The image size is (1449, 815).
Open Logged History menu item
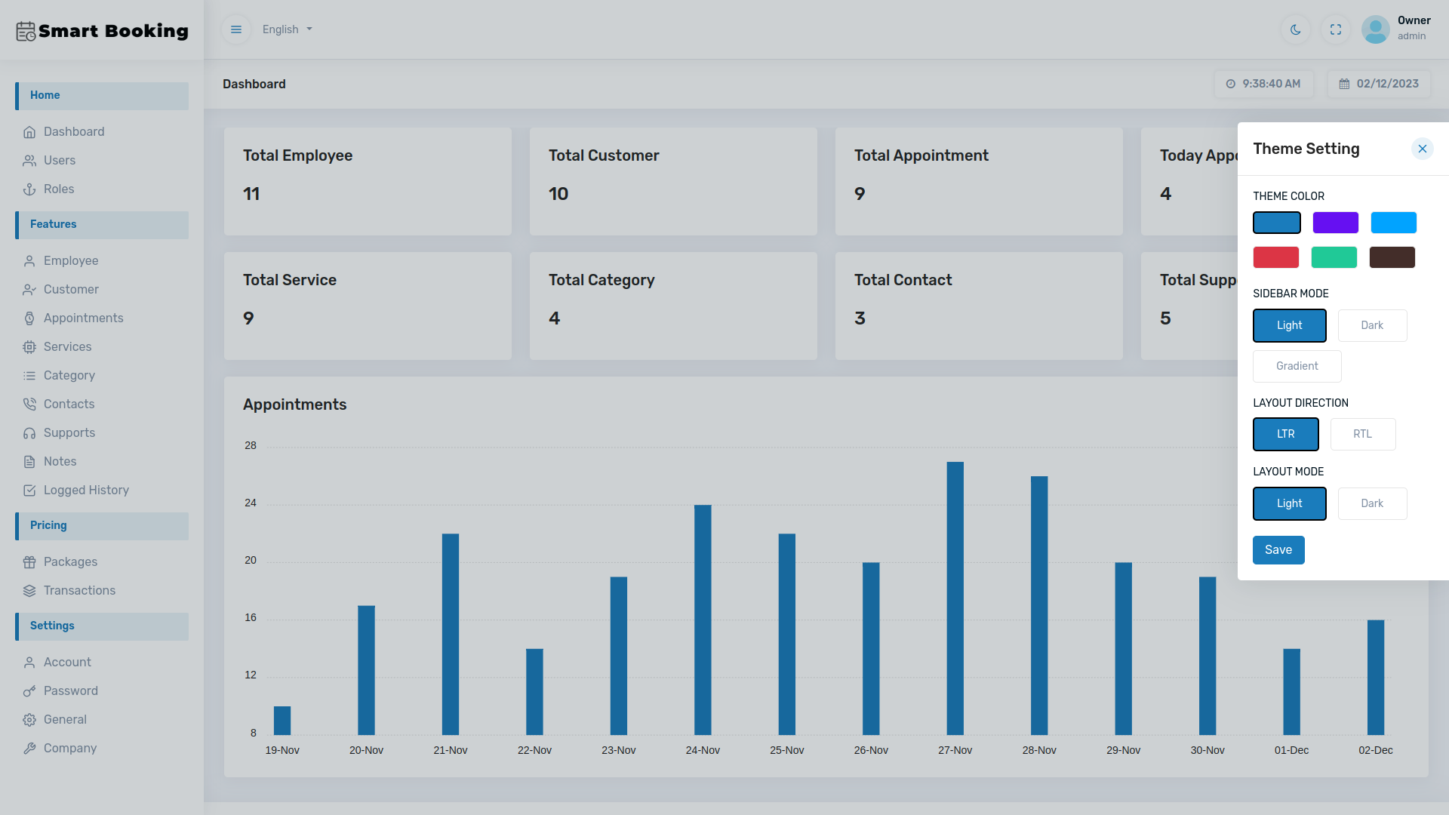(86, 491)
